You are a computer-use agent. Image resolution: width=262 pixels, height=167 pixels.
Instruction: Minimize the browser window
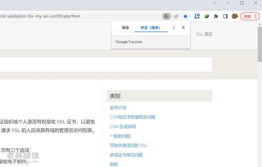[228, 3]
